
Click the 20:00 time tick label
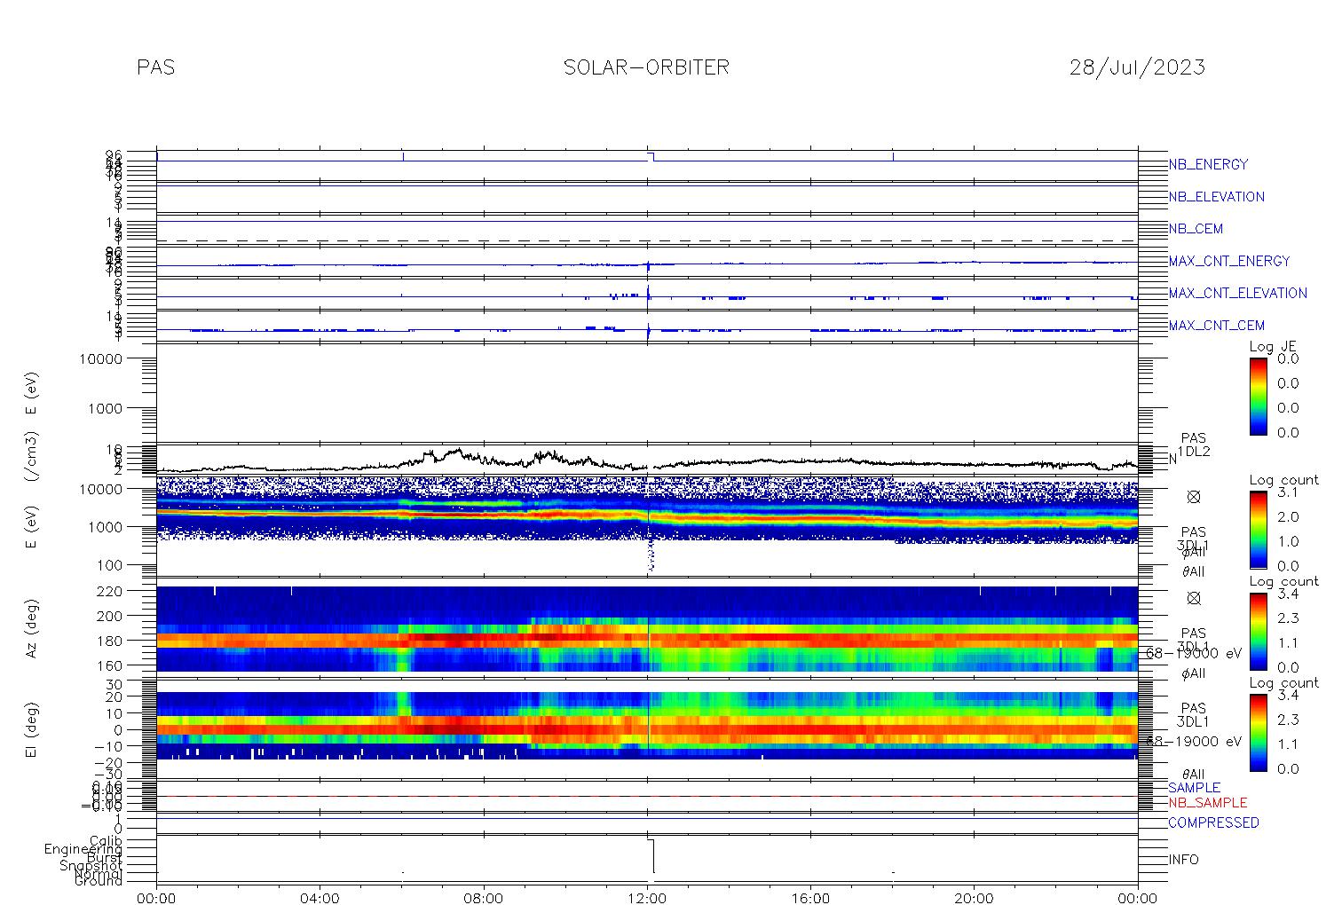click(974, 897)
